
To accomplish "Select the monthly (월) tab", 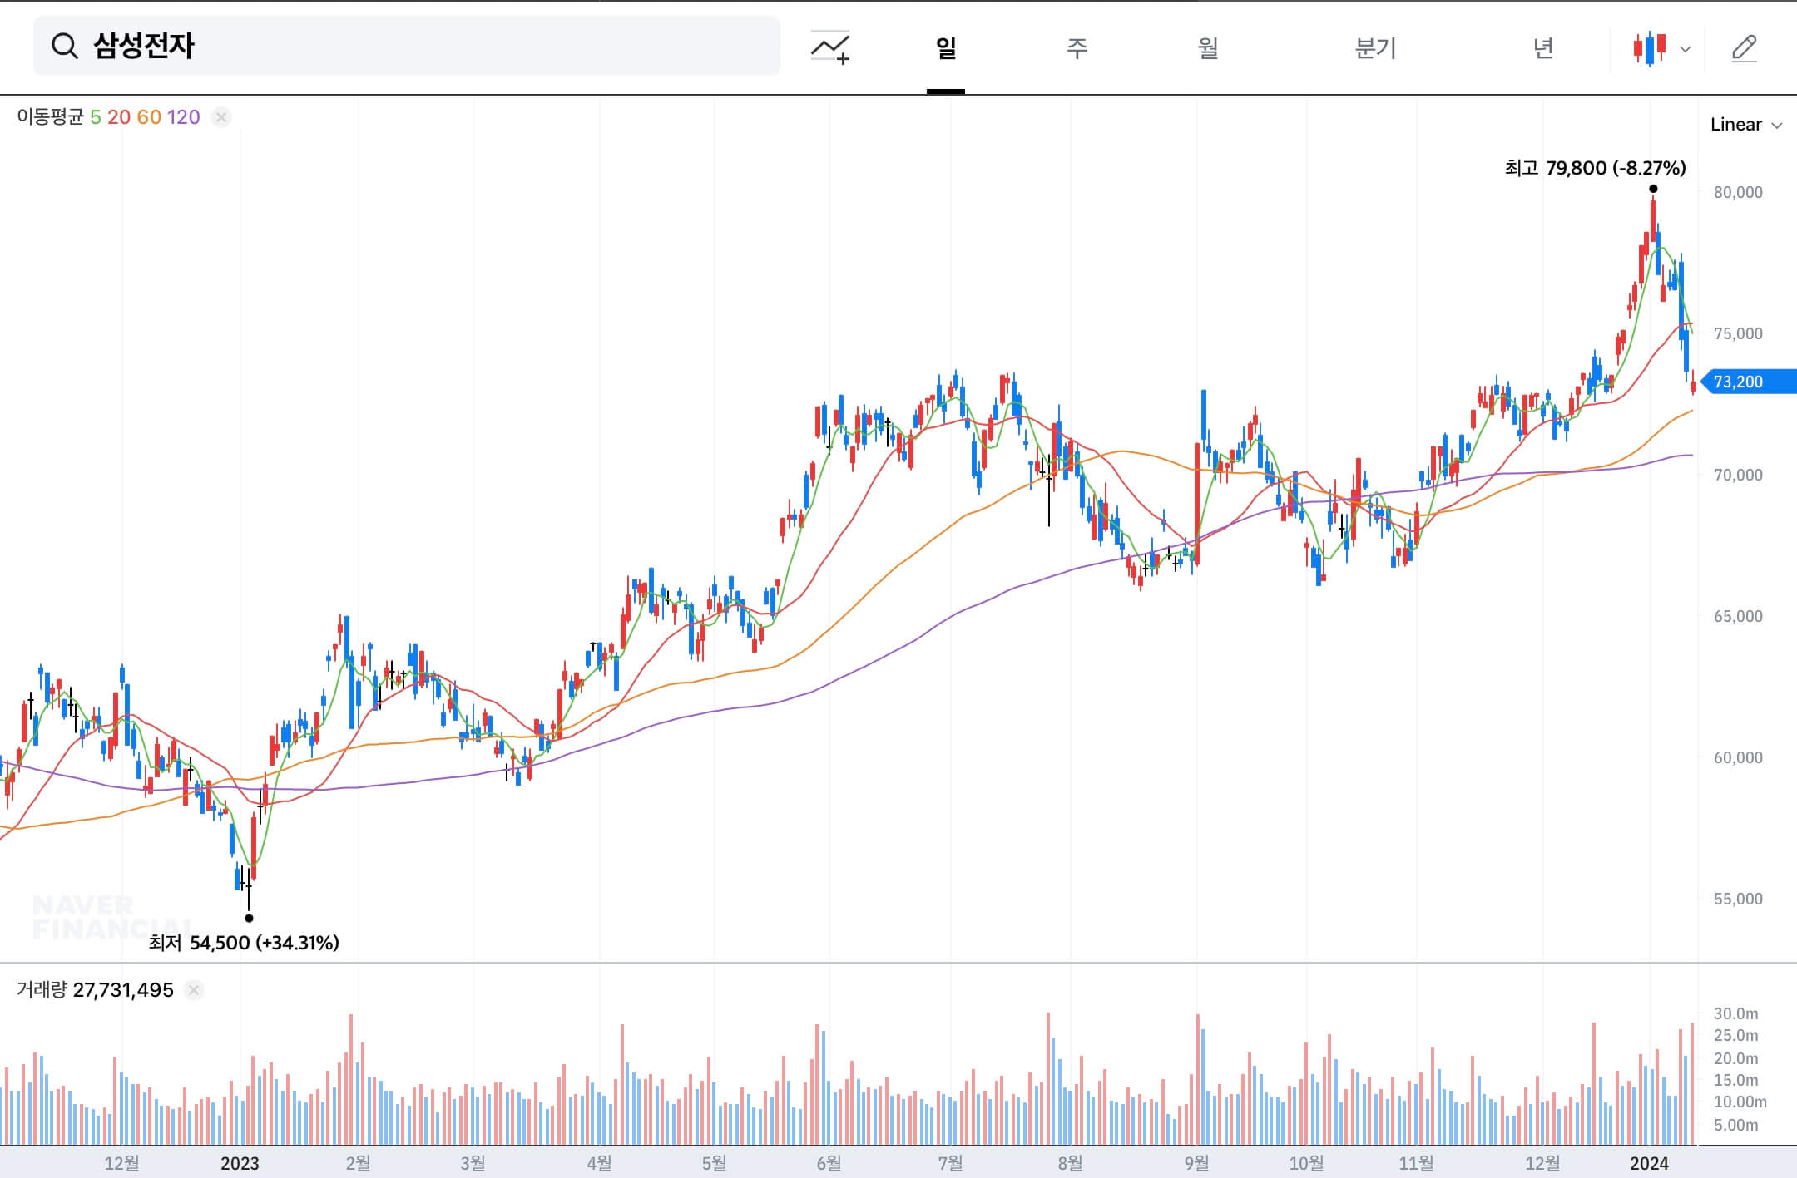I will coord(1208,48).
